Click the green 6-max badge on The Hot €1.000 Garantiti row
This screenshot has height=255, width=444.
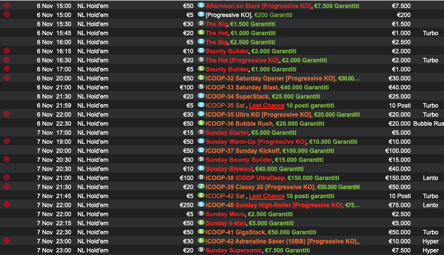201,33
